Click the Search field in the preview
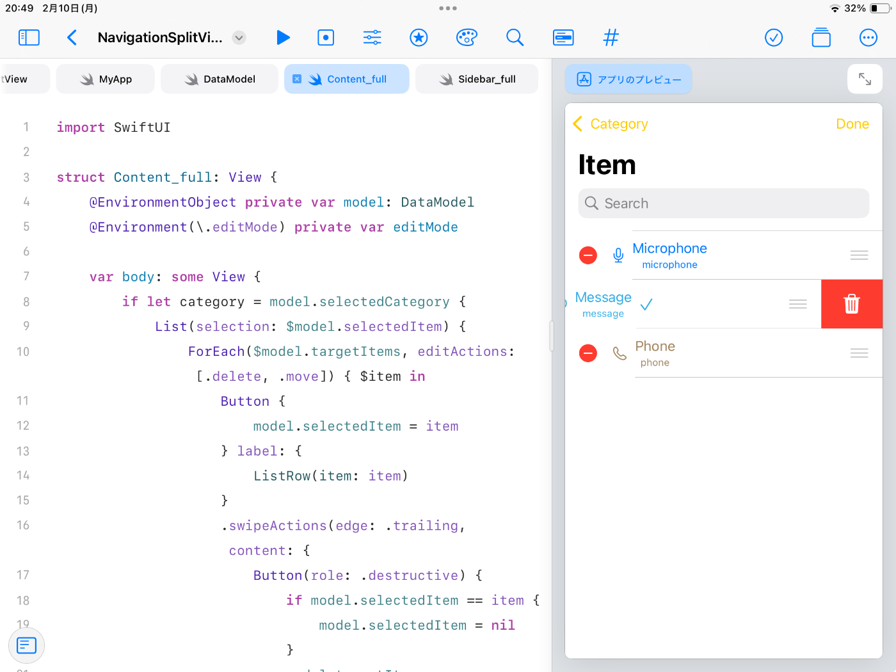 pos(724,203)
